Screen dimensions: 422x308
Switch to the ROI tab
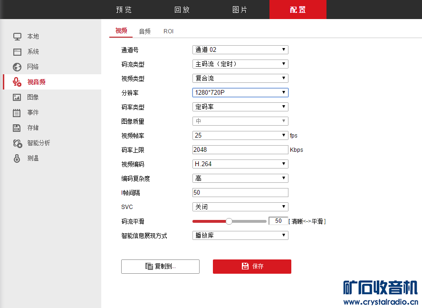(169, 31)
